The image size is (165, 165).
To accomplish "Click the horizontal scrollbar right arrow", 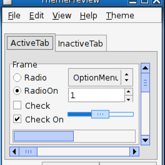I will [134, 152].
